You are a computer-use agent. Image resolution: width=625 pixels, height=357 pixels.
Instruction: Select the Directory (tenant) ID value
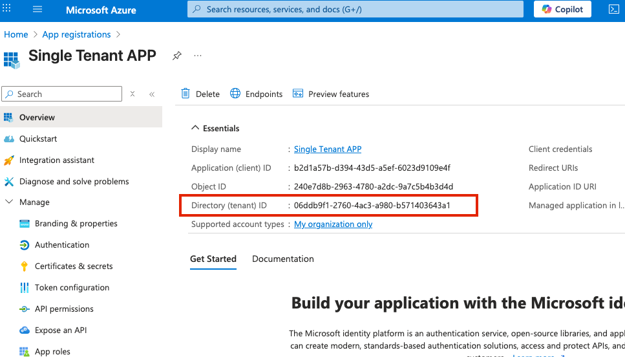[x=372, y=206]
